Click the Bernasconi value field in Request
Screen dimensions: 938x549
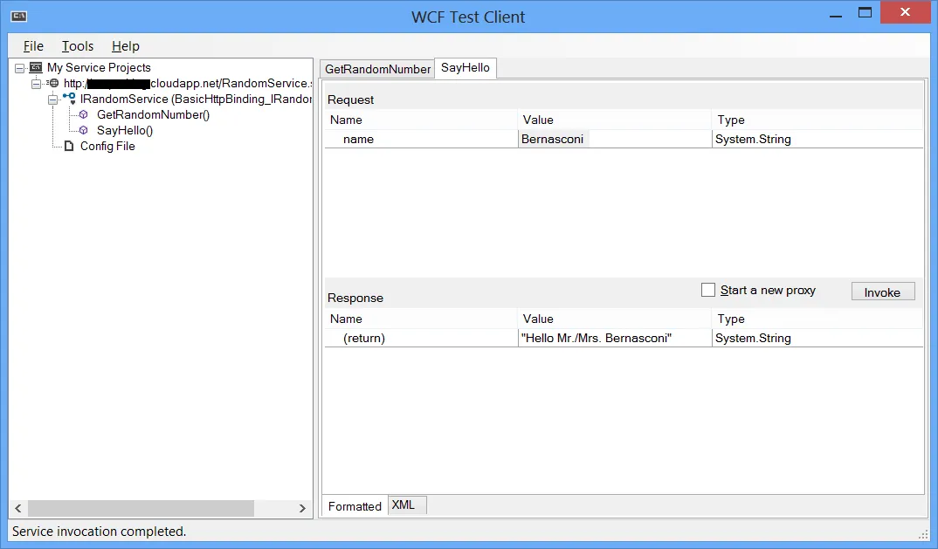(x=614, y=139)
